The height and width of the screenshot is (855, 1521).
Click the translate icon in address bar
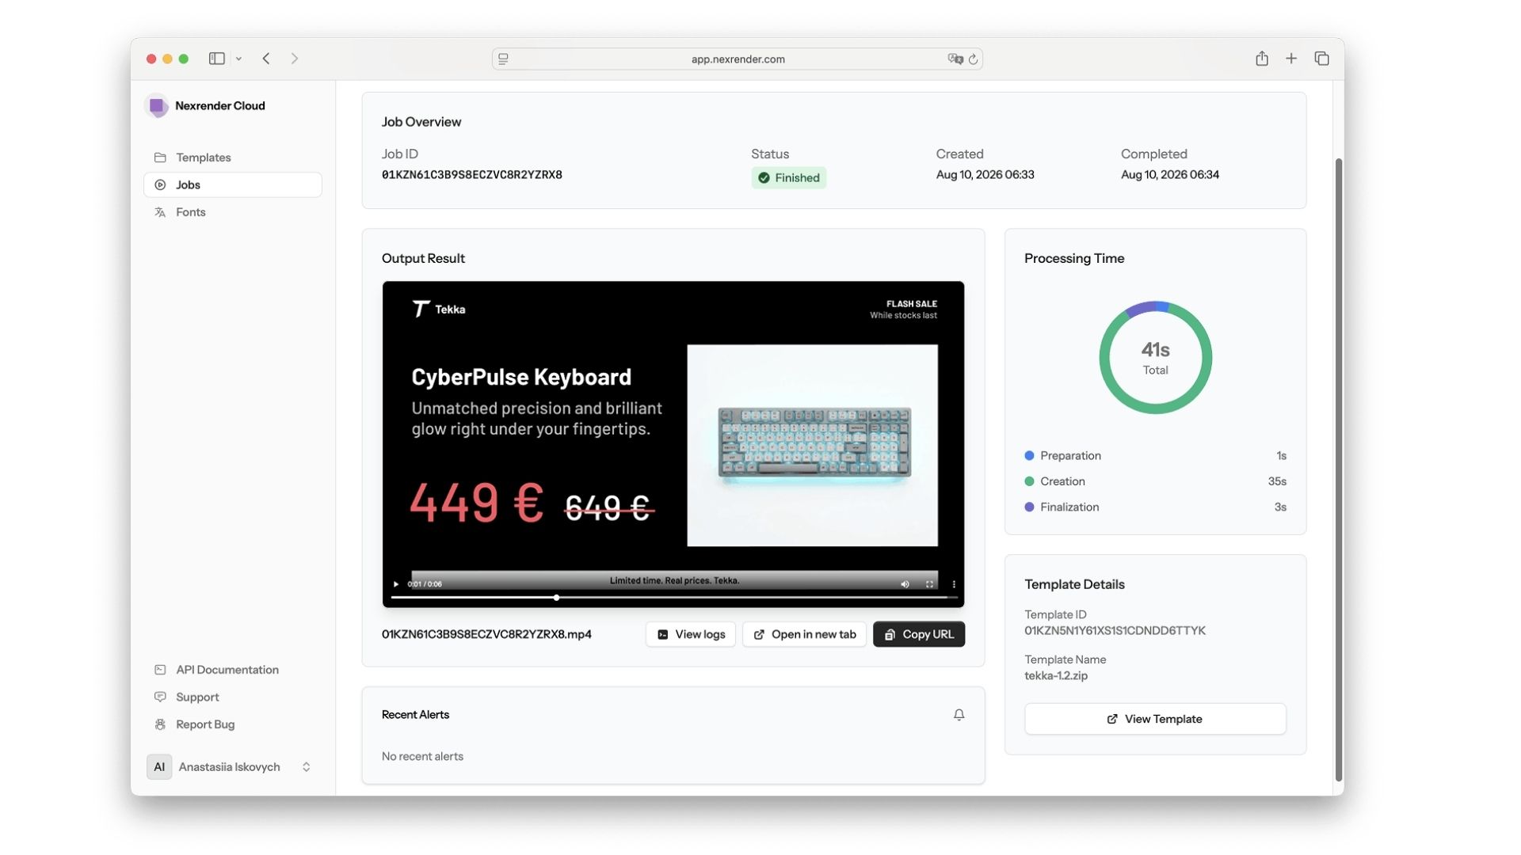tap(955, 59)
